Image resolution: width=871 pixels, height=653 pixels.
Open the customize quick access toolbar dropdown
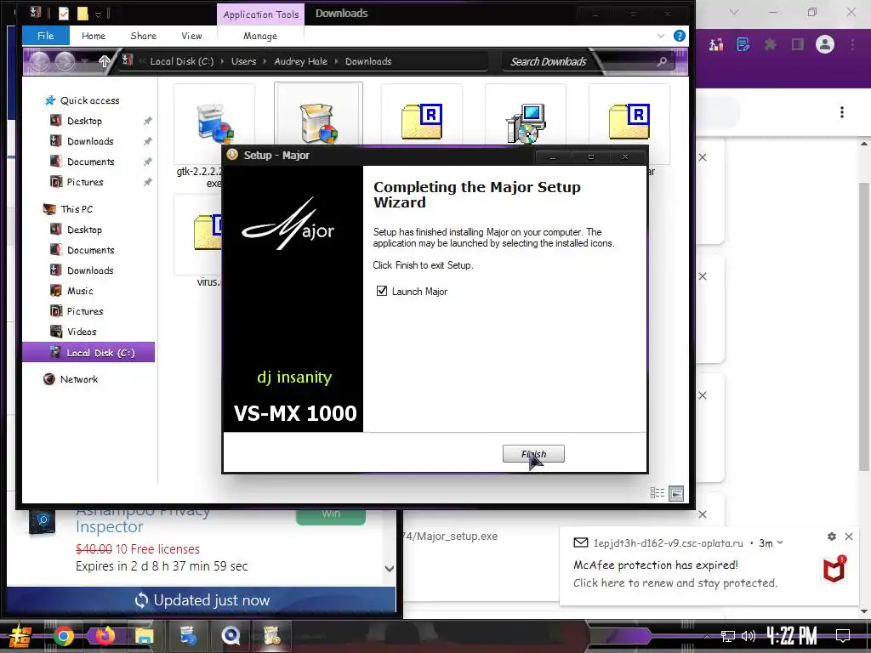tap(98, 14)
